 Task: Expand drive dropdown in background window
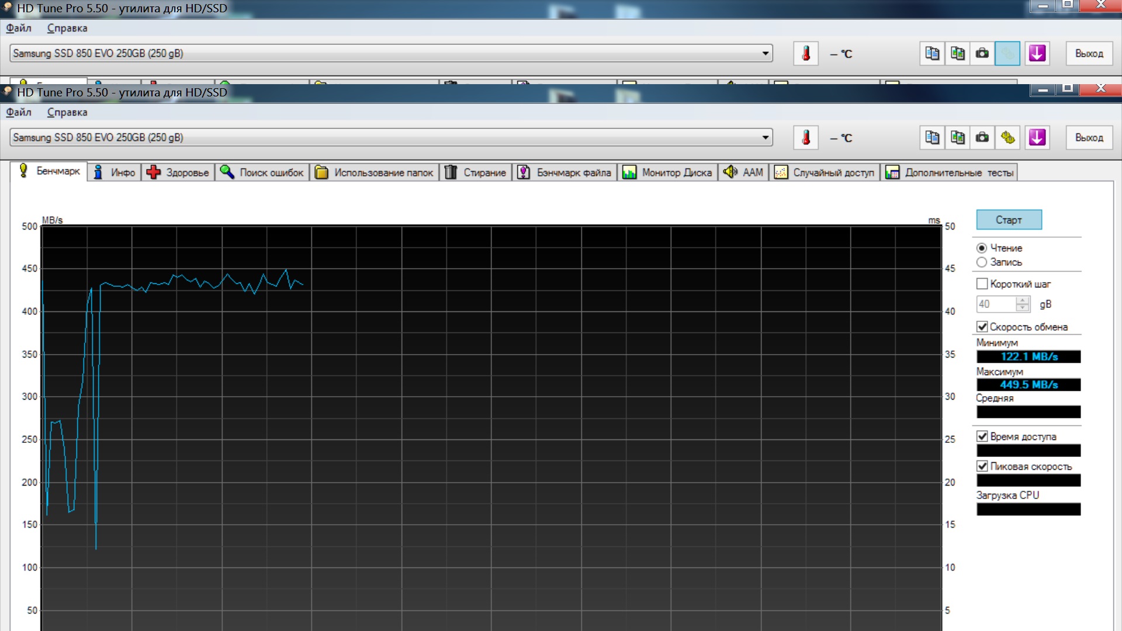point(765,54)
